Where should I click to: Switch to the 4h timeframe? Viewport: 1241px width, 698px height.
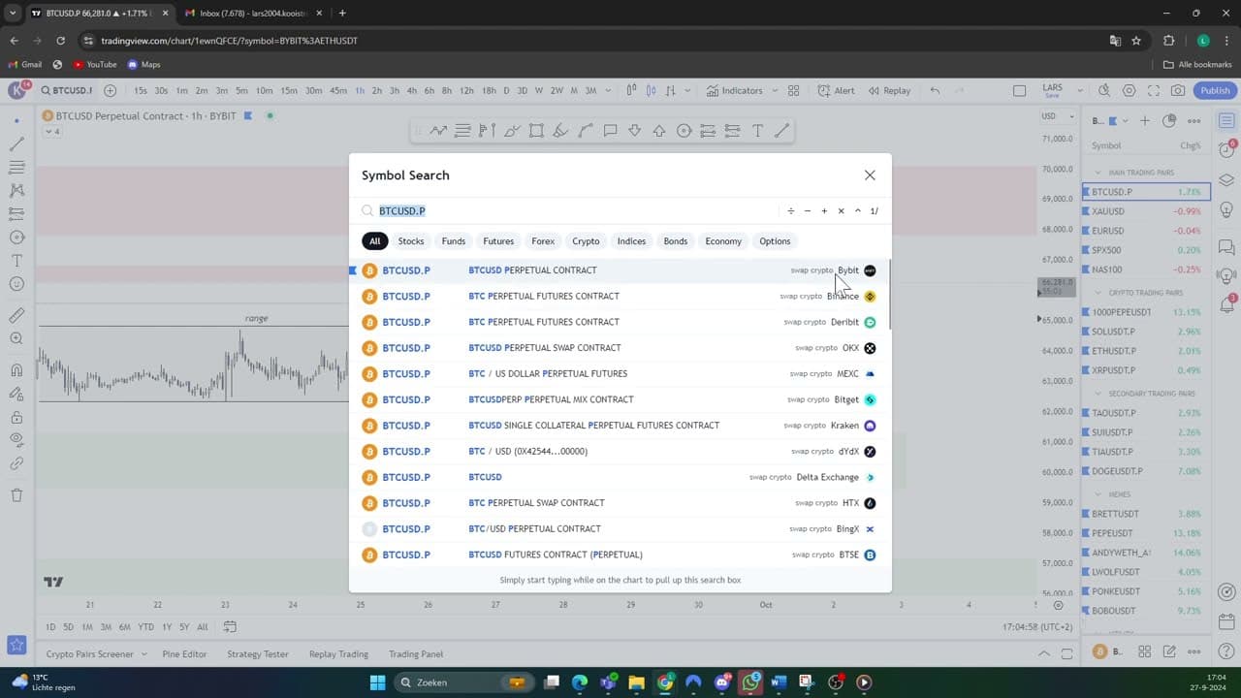pyautogui.click(x=411, y=90)
